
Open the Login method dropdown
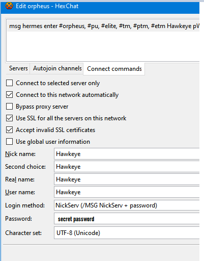point(127,205)
